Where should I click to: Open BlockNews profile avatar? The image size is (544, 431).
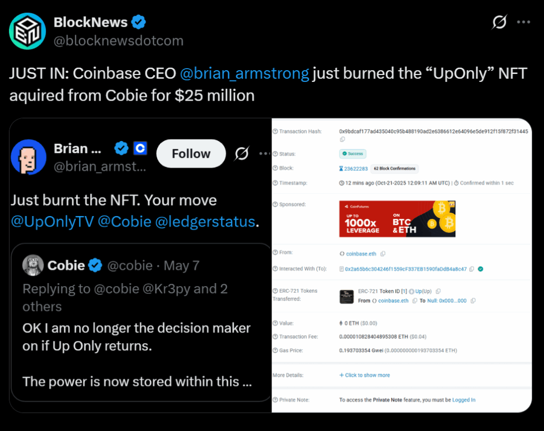click(27, 31)
